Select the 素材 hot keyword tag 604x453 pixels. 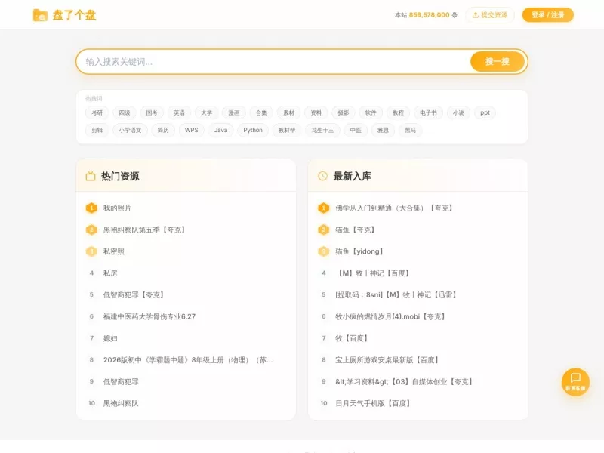(288, 112)
